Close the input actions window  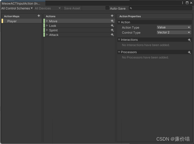(191, 3)
